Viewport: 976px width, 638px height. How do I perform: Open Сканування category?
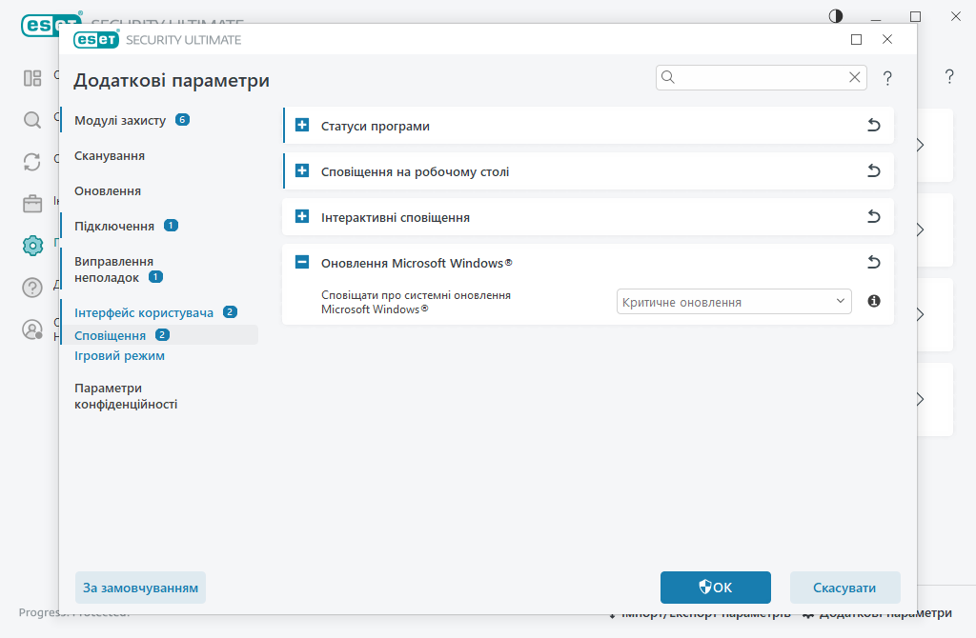pos(110,155)
